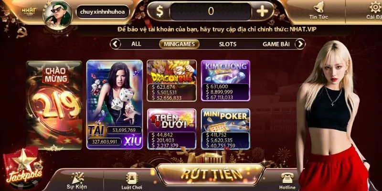The image size is (382, 191).
Task: Open the GAME BÀI tab
Action: 276,44
